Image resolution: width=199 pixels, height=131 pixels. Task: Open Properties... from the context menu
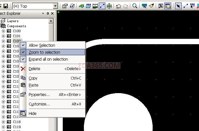click(52, 94)
